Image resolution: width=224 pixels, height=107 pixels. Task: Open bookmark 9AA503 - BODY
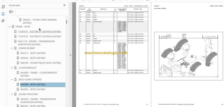(33, 106)
